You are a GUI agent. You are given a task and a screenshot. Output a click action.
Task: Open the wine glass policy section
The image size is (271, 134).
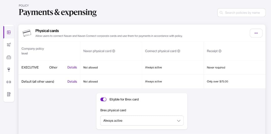coord(9,70)
